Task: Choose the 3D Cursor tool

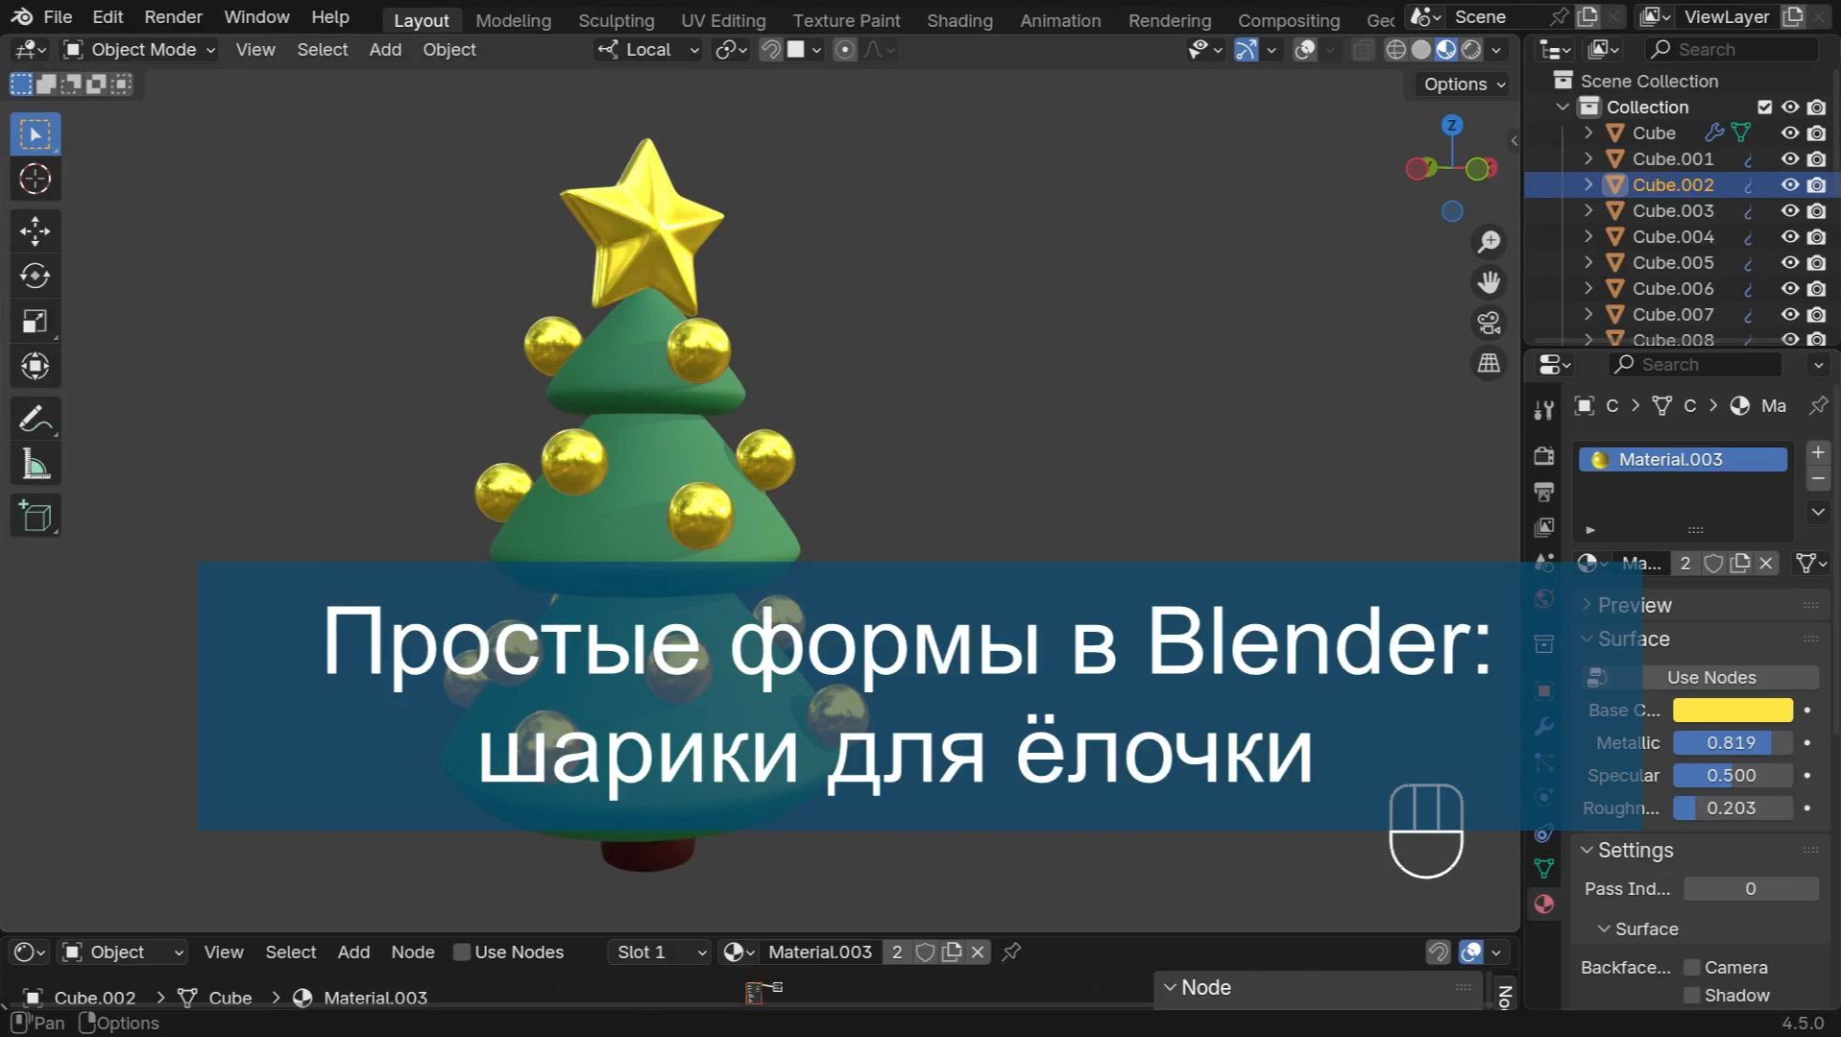Action: click(35, 179)
